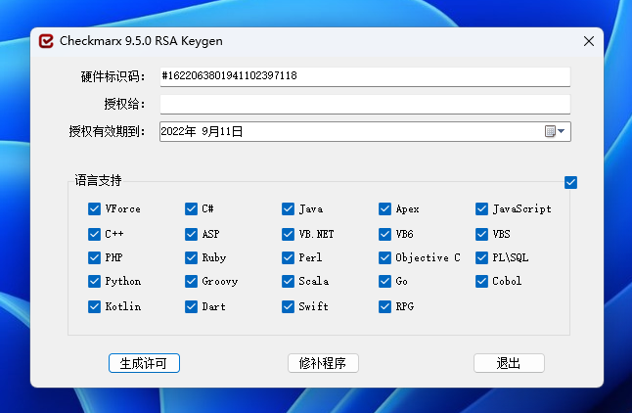Image resolution: width=632 pixels, height=413 pixels.
Task: Click the 9月 month part of date
Action: (x=210, y=131)
